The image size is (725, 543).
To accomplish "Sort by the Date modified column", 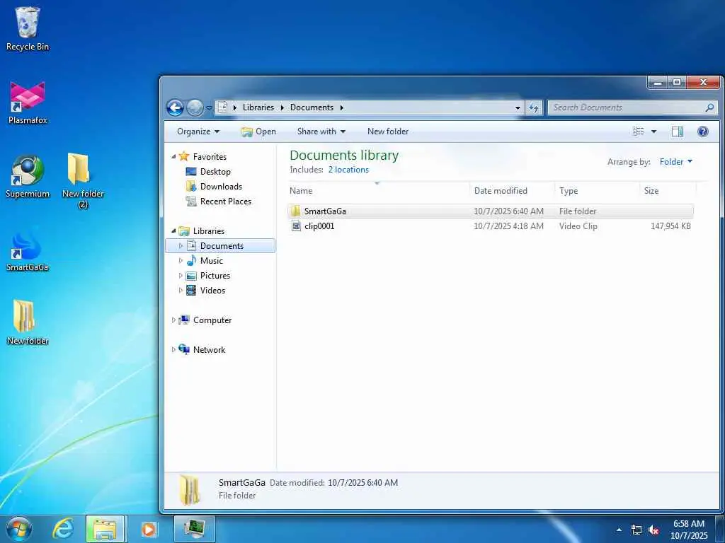I will 513,191.
